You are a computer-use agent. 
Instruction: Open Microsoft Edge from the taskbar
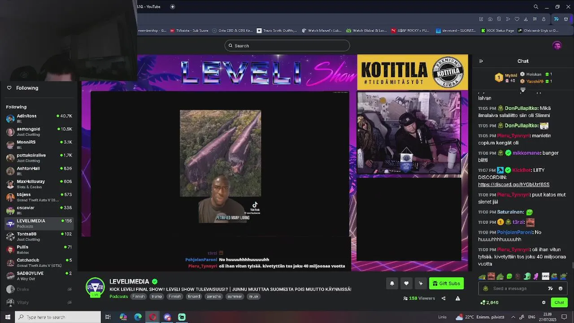click(138, 317)
